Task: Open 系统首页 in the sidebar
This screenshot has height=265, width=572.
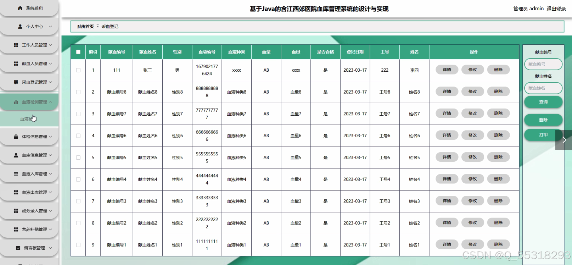Action: (x=29, y=8)
